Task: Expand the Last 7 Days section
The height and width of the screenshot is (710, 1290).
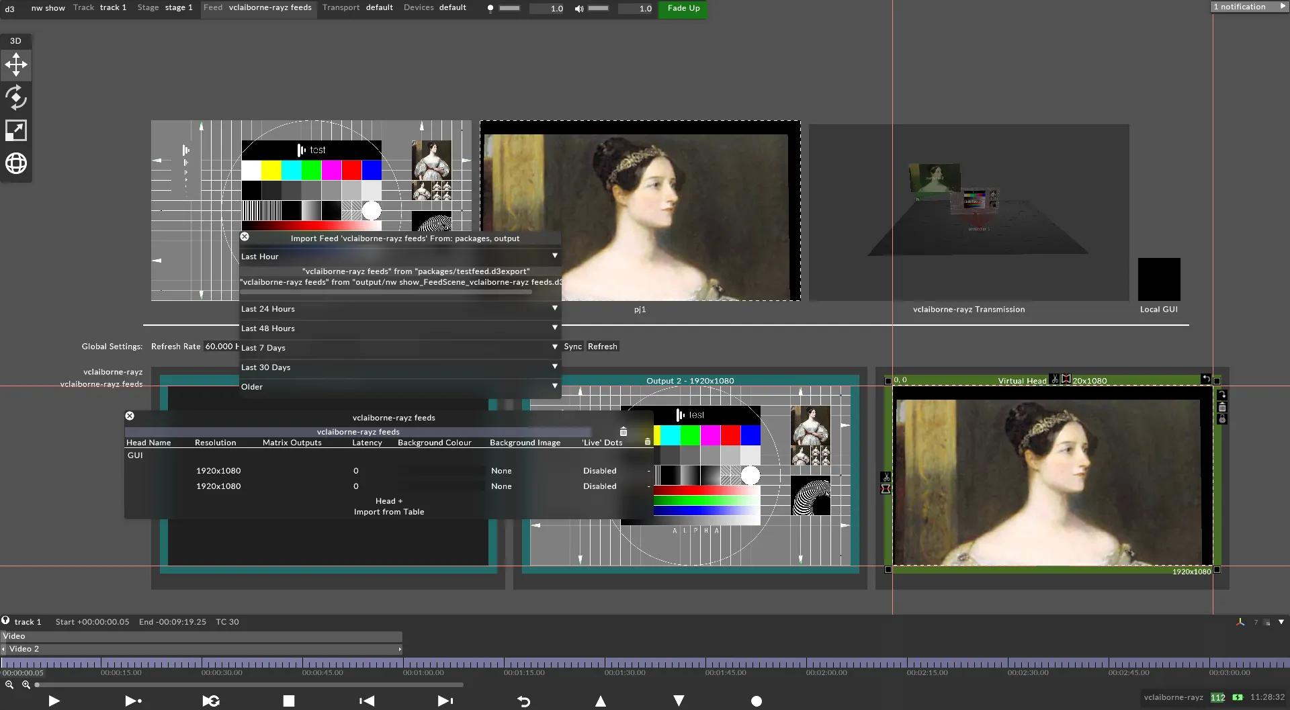Action: tap(400, 348)
